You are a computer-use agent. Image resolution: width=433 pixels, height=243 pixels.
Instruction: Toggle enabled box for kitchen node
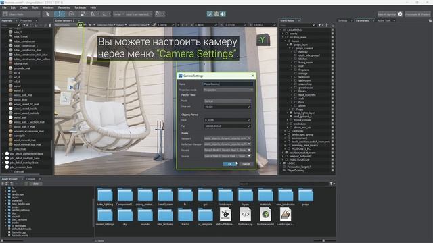coord(332,59)
